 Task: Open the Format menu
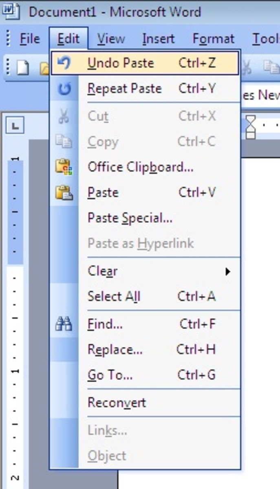tap(214, 39)
